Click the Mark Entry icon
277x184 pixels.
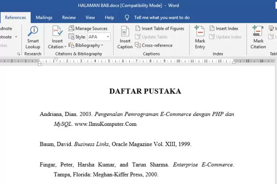pyautogui.click(x=199, y=32)
